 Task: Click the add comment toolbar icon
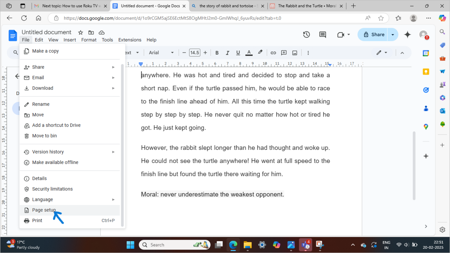pos(284,53)
